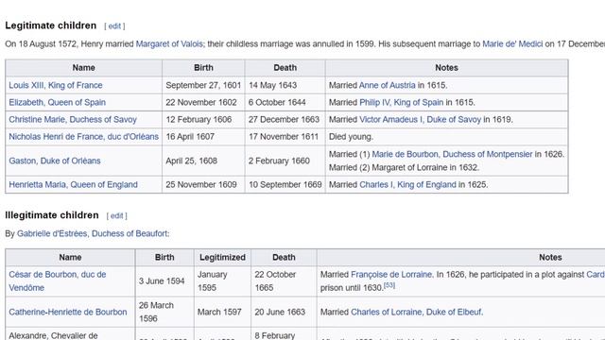Open Christine Marie, Duchess of Savoy

point(73,120)
